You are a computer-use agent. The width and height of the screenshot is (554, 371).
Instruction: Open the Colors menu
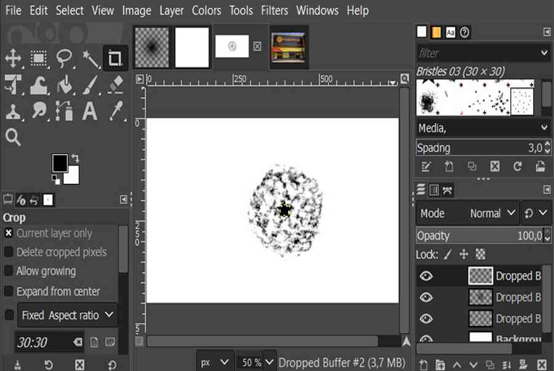point(206,10)
